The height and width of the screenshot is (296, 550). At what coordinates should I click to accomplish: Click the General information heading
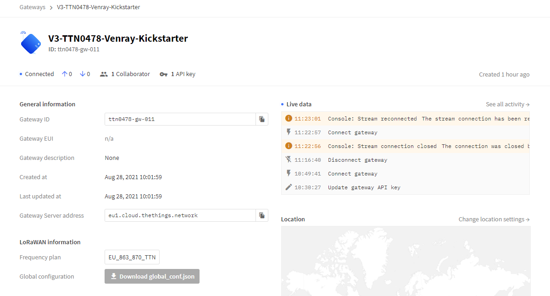(x=47, y=104)
